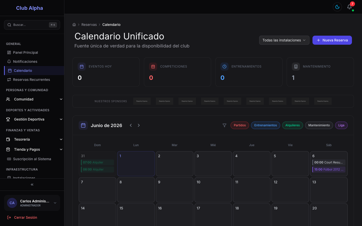Click the Reservas Recurrentes repeat icon
Viewport: 362px width, 226px height.
(x=9, y=80)
